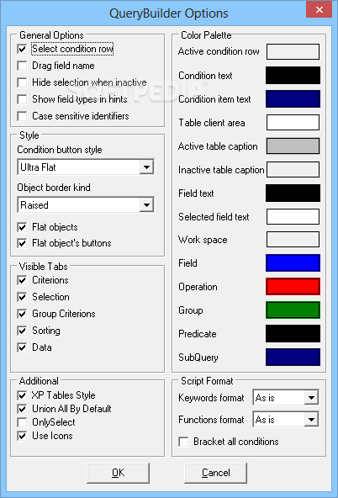Click the Functions format label

(x=211, y=420)
